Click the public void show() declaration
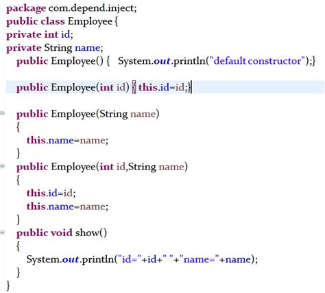Screen dimensions: 325x293 62,233
